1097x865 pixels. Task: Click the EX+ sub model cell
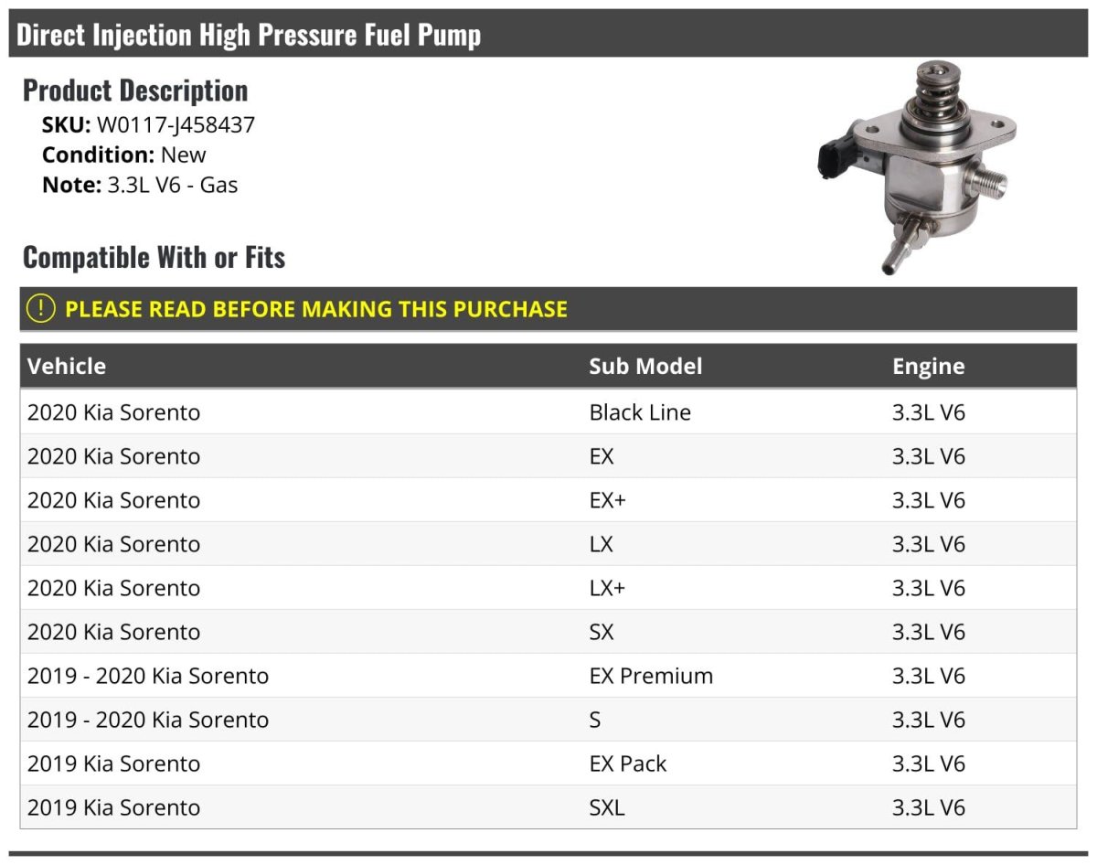[x=607, y=500]
